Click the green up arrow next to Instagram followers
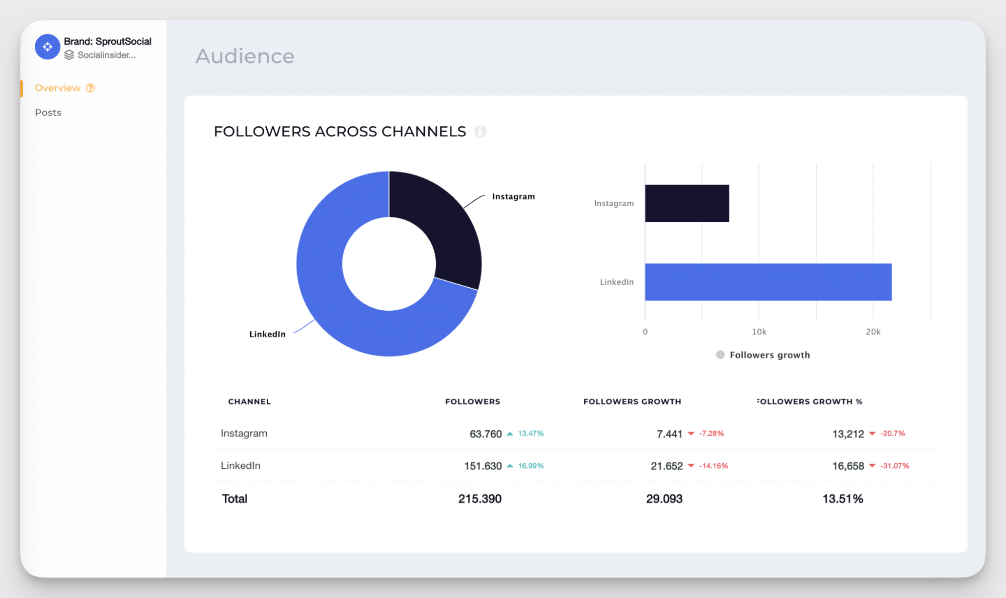This screenshot has height=598, width=1006. [x=510, y=433]
